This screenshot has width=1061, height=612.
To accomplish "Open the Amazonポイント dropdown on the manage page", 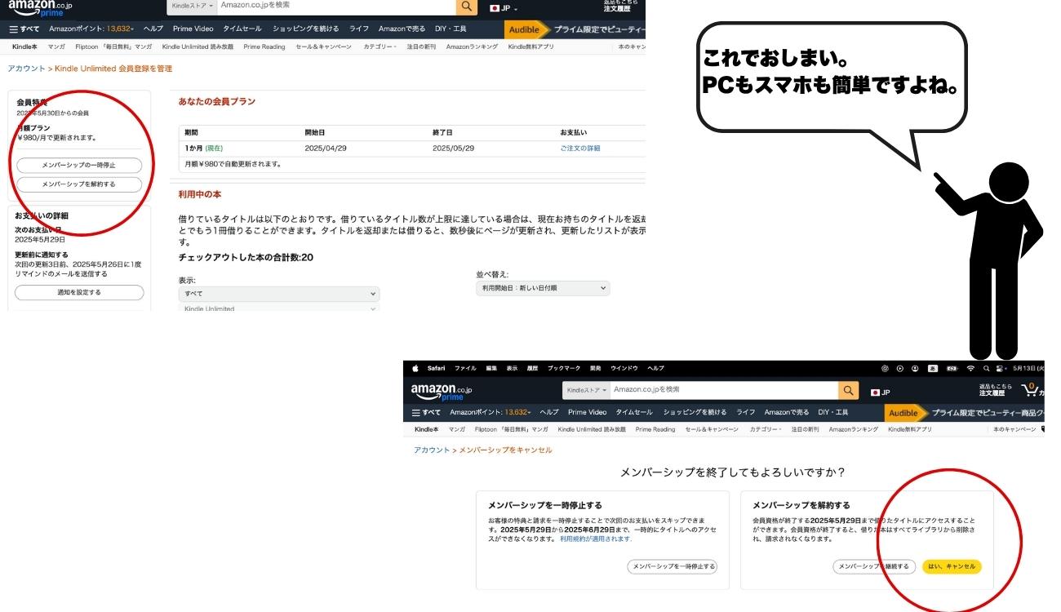I will pyautogui.click(x=91, y=29).
